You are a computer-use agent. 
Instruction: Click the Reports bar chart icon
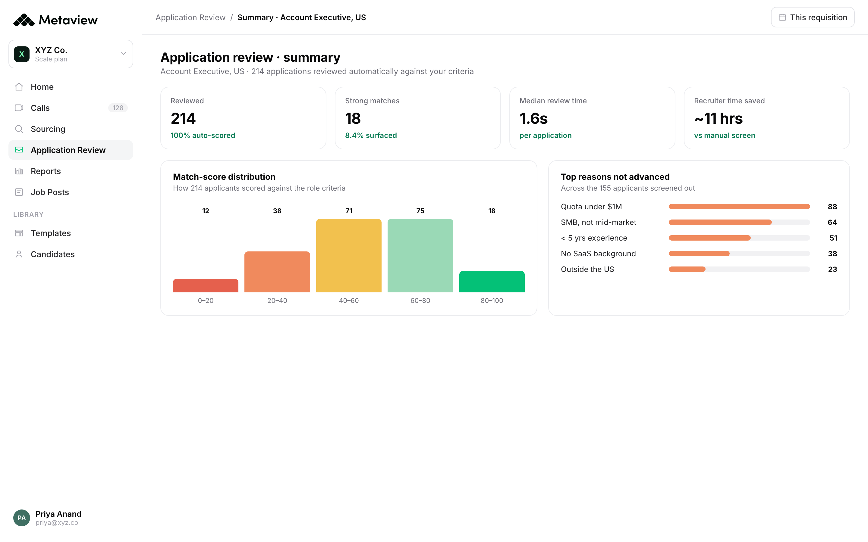tap(19, 171)
